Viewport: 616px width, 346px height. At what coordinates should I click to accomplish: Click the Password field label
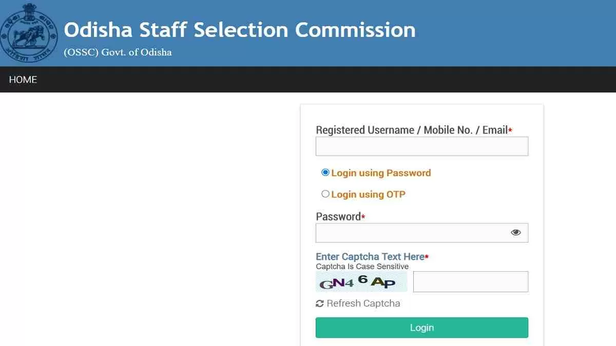coord(338,217)
